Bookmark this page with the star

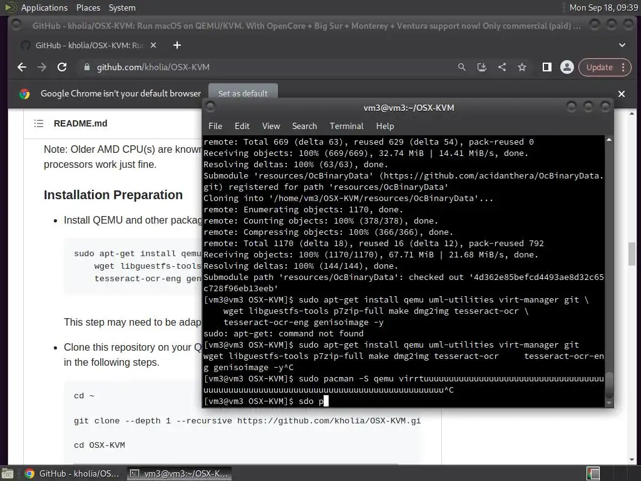[x=522, y=67]
